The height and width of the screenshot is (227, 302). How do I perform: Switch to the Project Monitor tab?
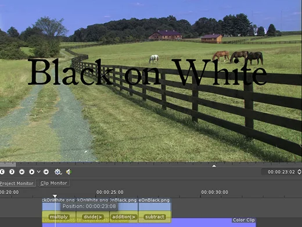(x=17, y=183)
